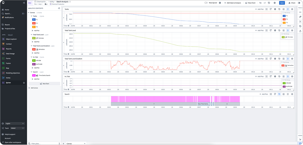Image resolution: width=303 pixels, height=145 pixels.
Task: Click export icon on Total Tank Level chart
Action: (x=271, y=30)
